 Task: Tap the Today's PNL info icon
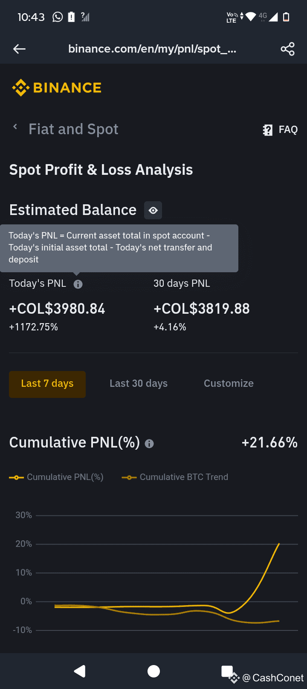pyautogui.click(x=78, y=284)
